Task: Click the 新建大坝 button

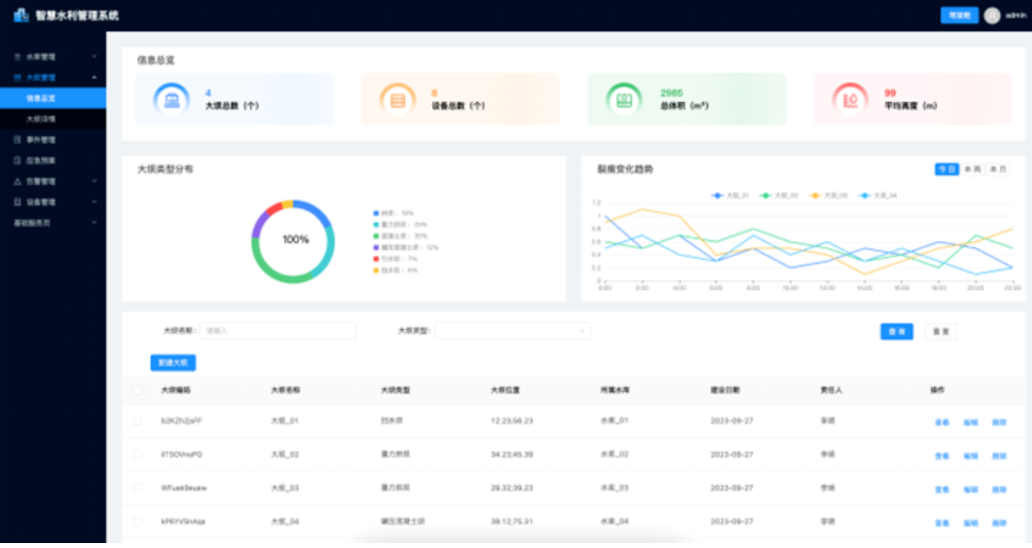Action: coord(173,363)
